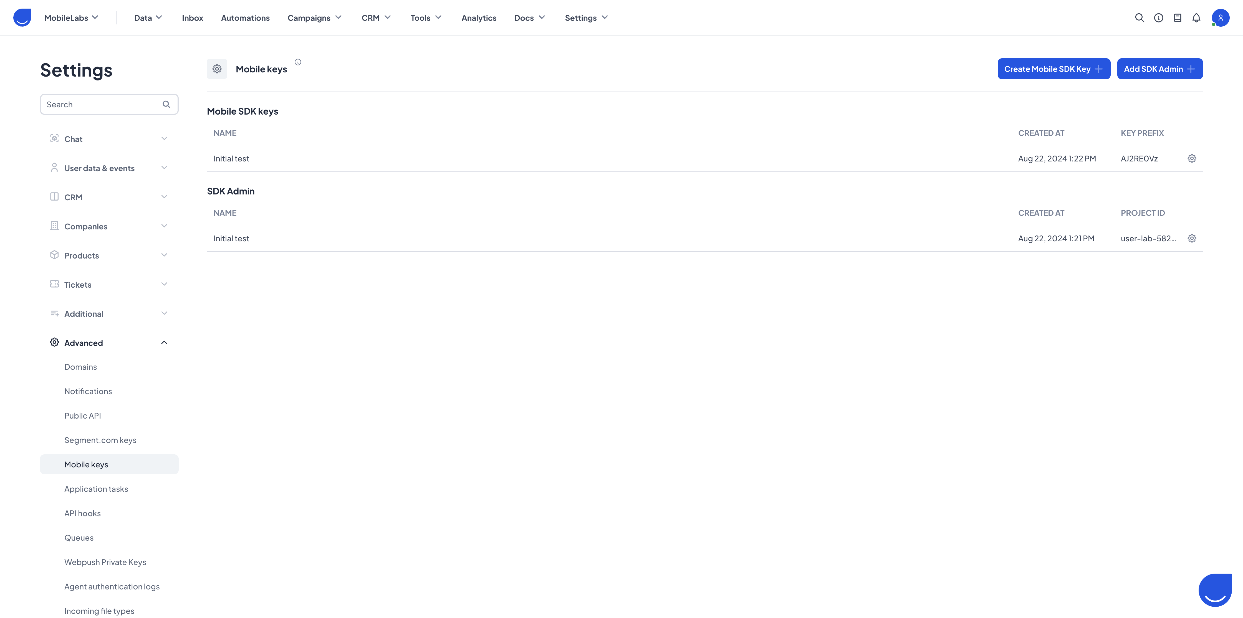1243x618 pixels.
Task: Open the Settings top navigation dropdown
Action: 587,18
